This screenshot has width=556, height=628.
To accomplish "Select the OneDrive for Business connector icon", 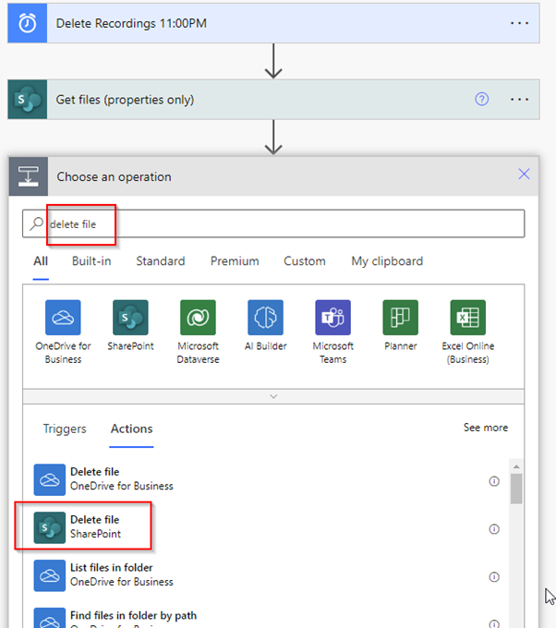I will [x=63, y=318].
